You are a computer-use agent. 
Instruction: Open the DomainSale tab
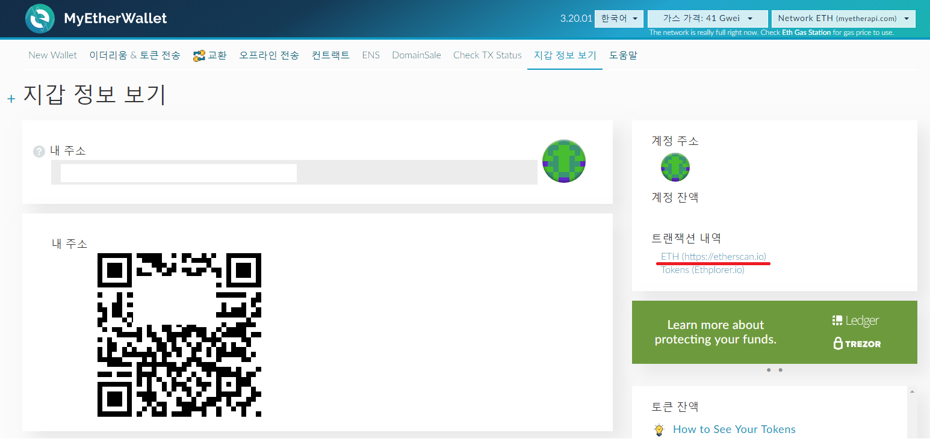click(417, 55)
